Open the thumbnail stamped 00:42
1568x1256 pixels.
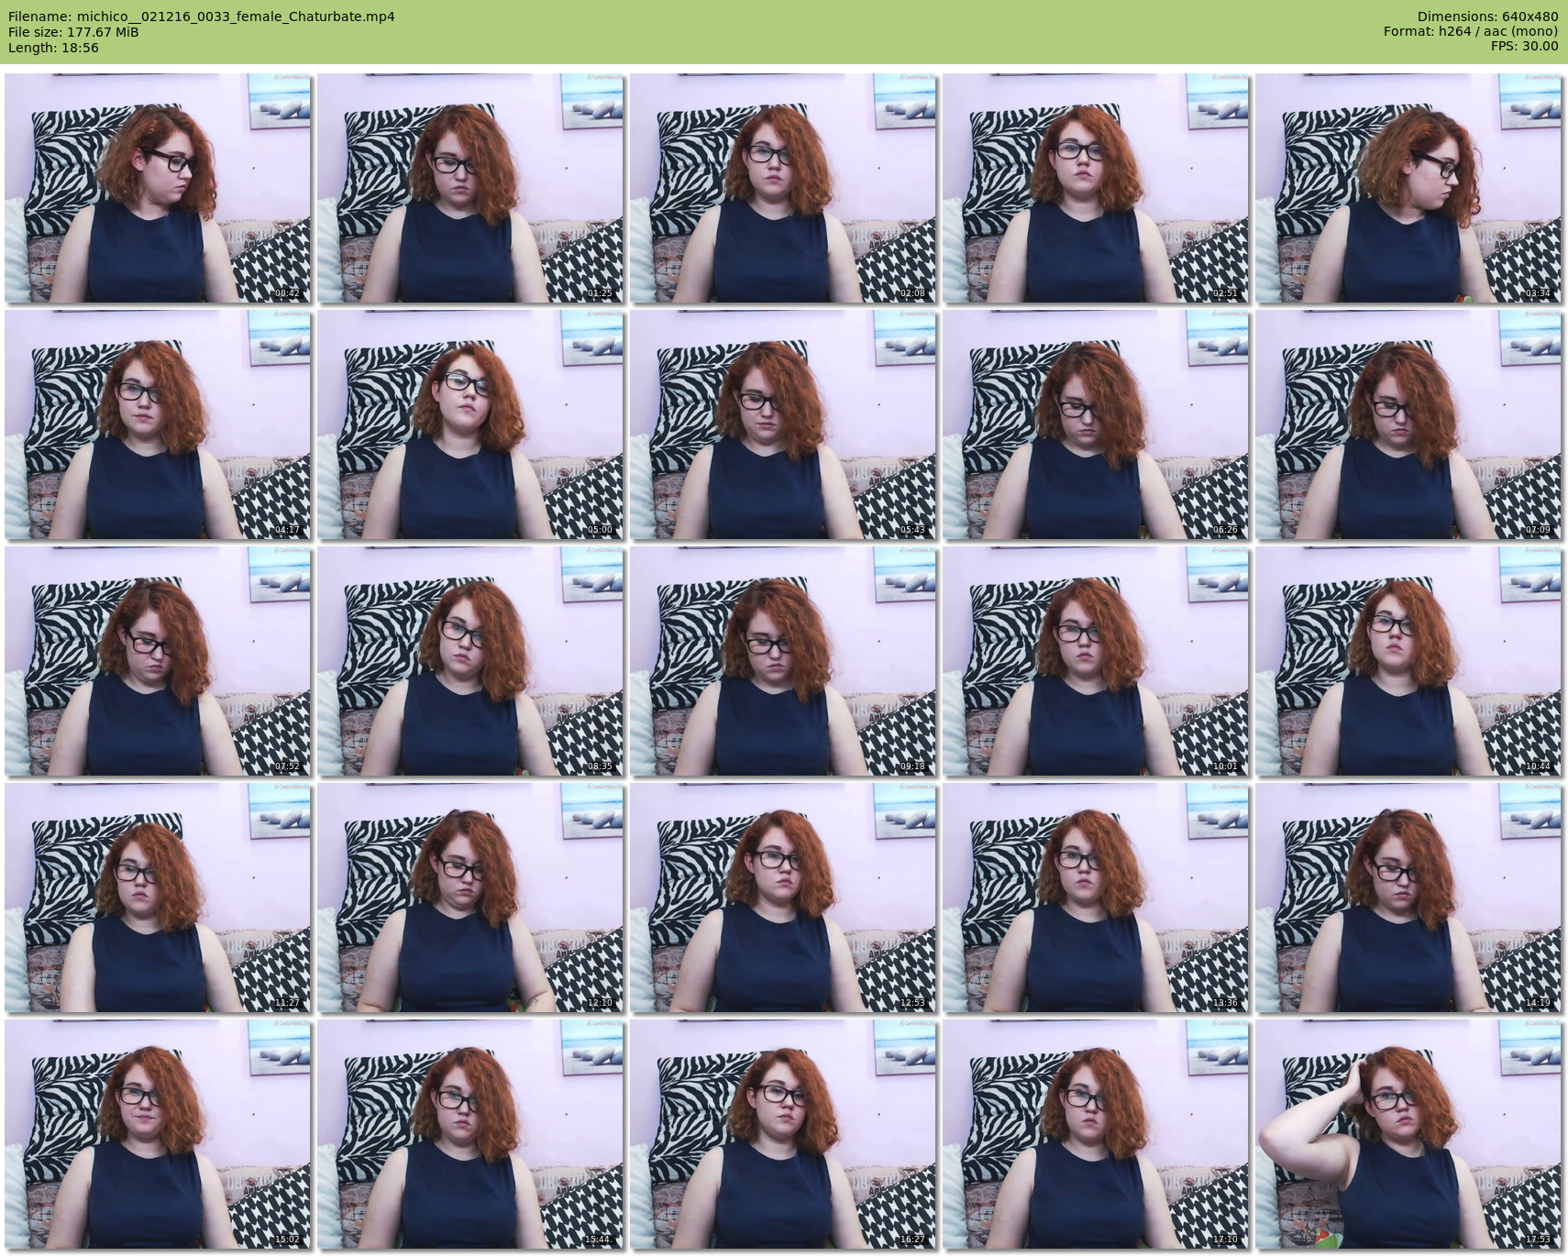click(x=158, y=188)
